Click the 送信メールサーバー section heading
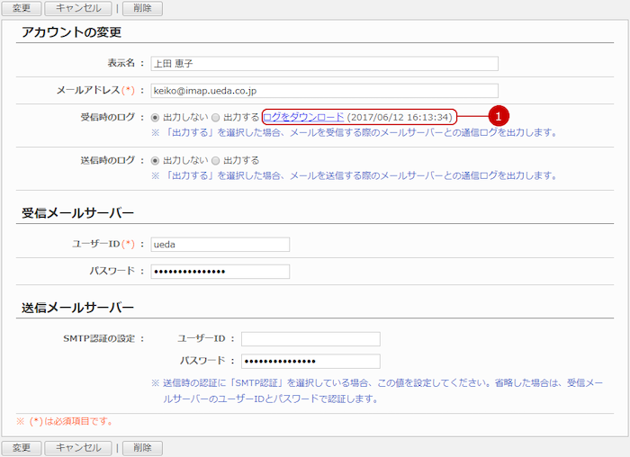Screen dimensions: 630x457 pos(77,308)
